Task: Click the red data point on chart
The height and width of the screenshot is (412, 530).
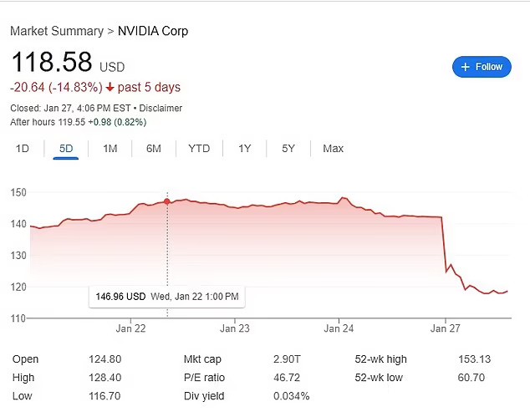Action: click(167, 201)
